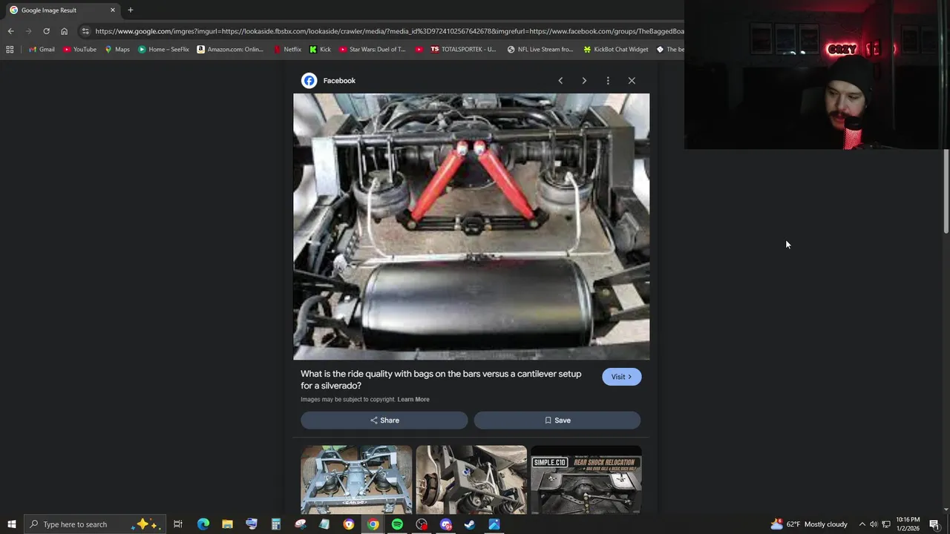Go to the next image result
The width and height of the screenshot is (950, 534).
pyautogui.click(x=584, y=80)
